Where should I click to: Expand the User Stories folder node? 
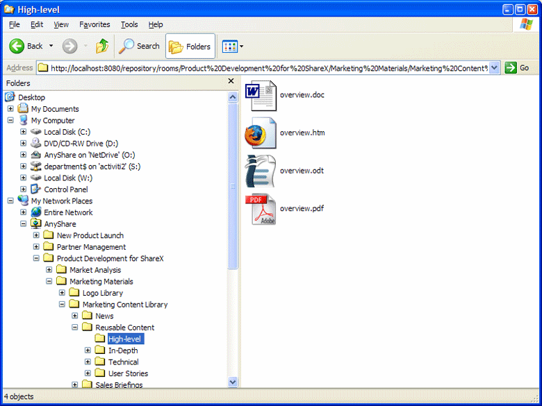pyautogui.click(x=88, y=373)
